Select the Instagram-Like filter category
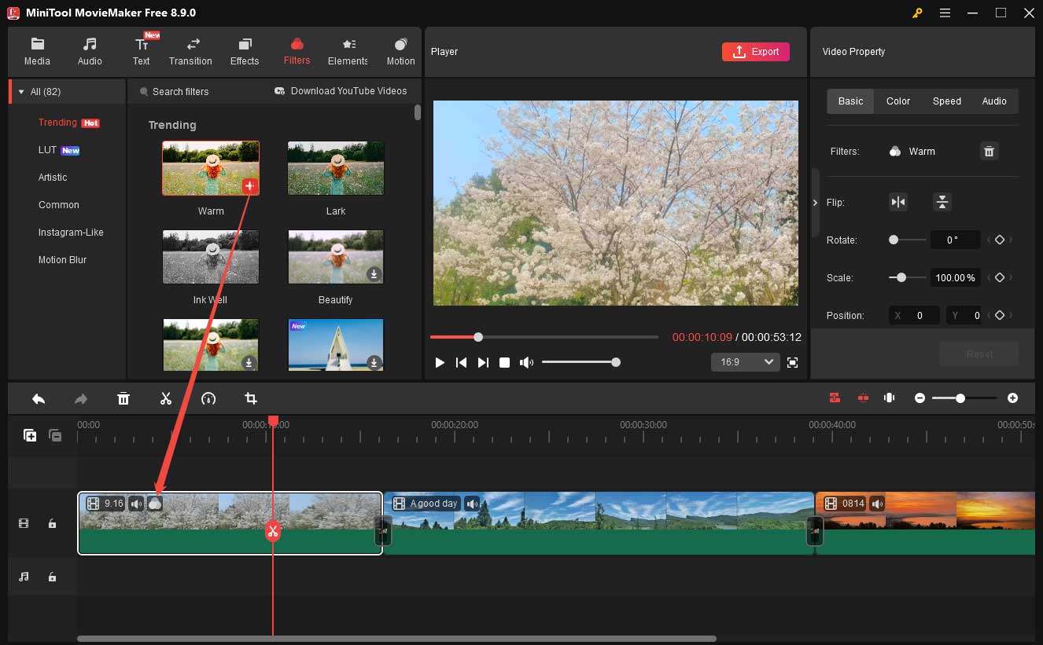 (x=71, y=233)
